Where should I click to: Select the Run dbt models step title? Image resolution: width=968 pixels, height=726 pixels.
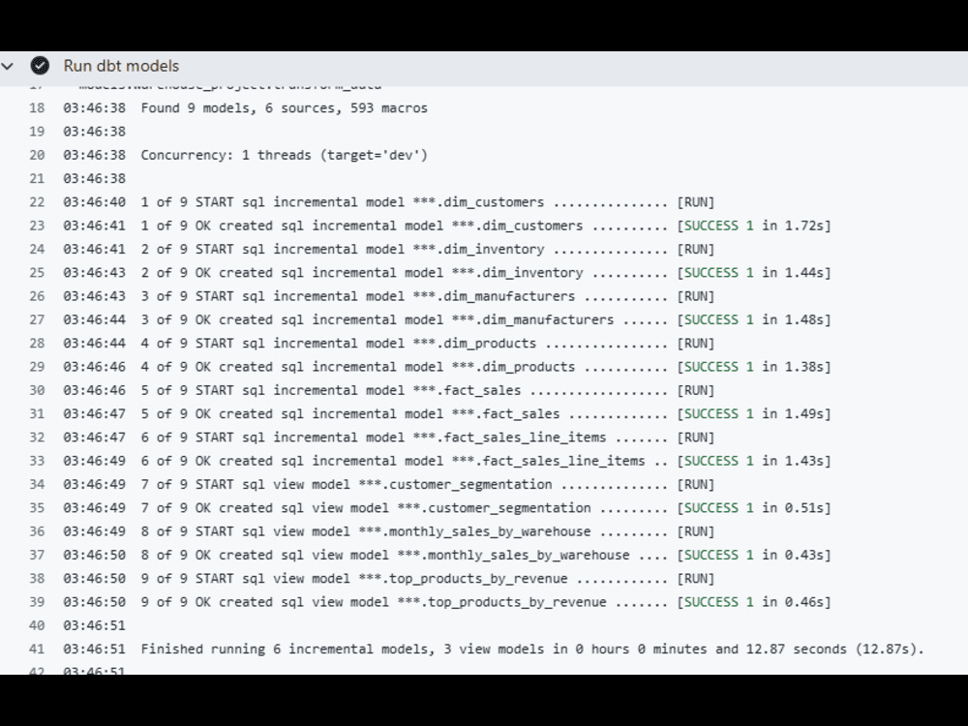(121, 66)
